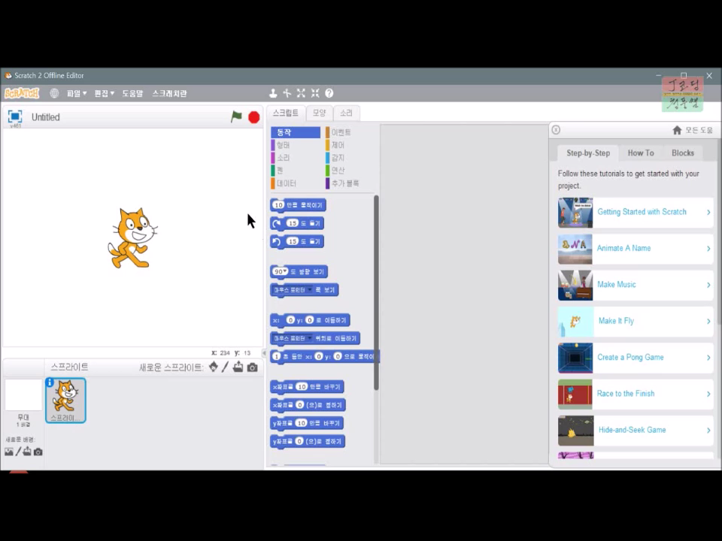Close the tips panel
The width and height of the screenshot is (722, 541).
pyautogui.click(x=556, y=130)
